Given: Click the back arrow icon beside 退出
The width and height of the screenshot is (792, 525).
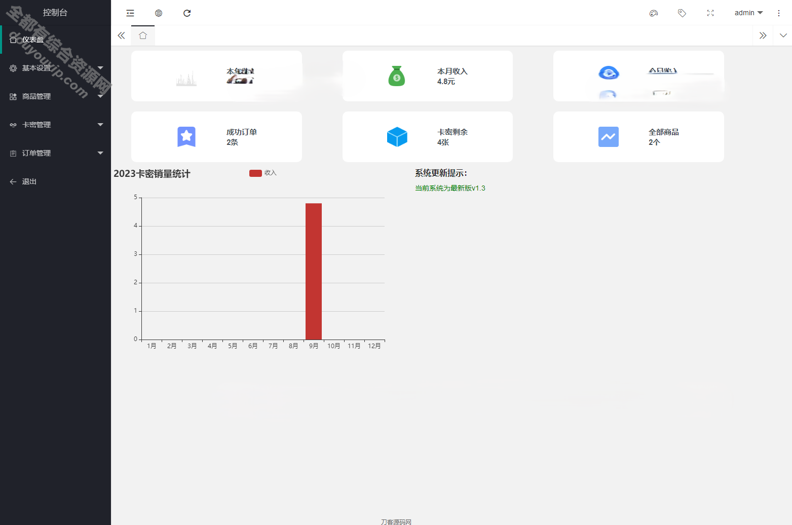Looking at the screenshot, I should [13, 181].
